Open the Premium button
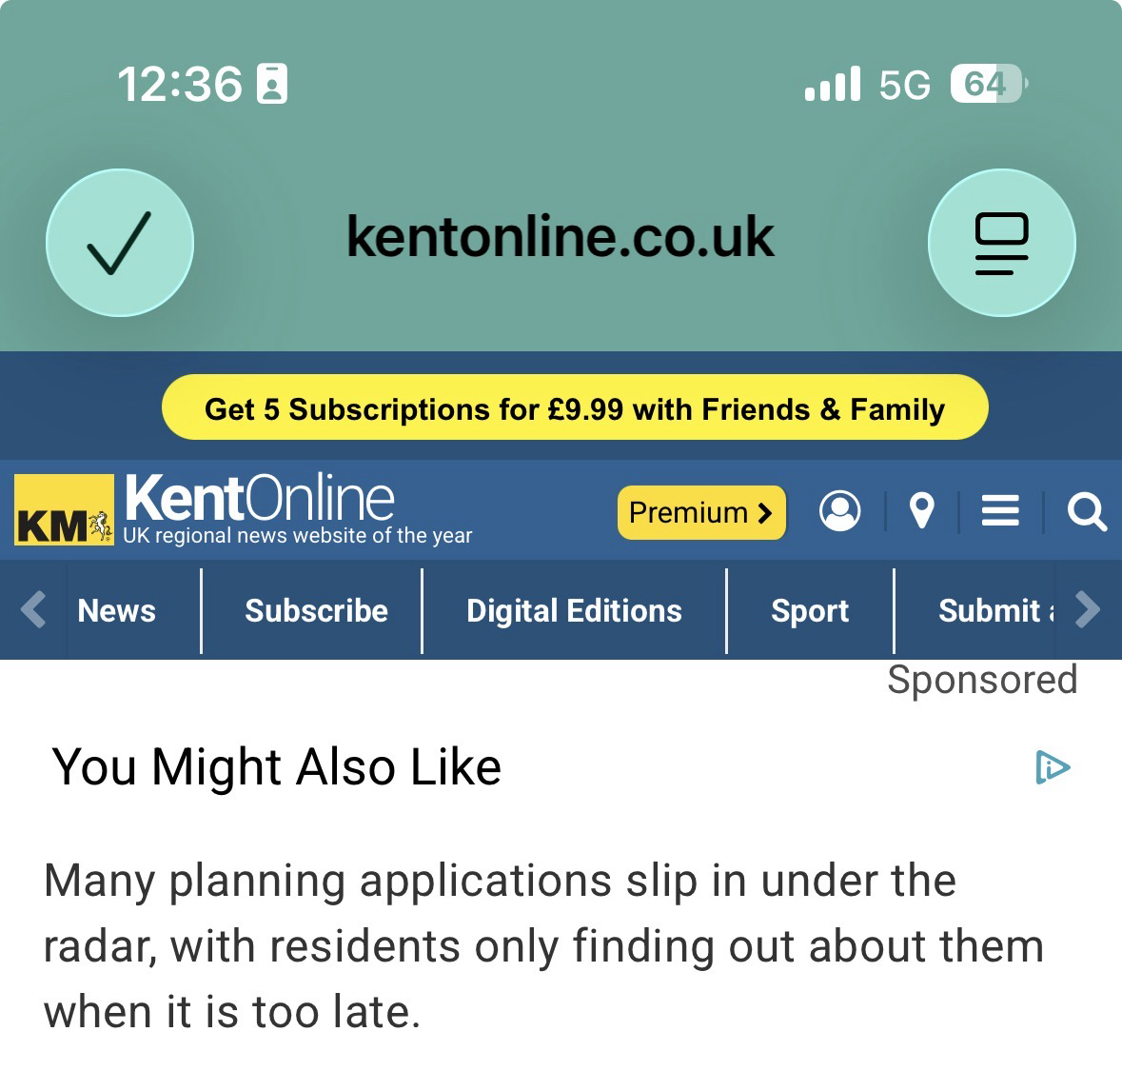The width and height of the screenshot is (1122, 1091). tap(701, 512)
